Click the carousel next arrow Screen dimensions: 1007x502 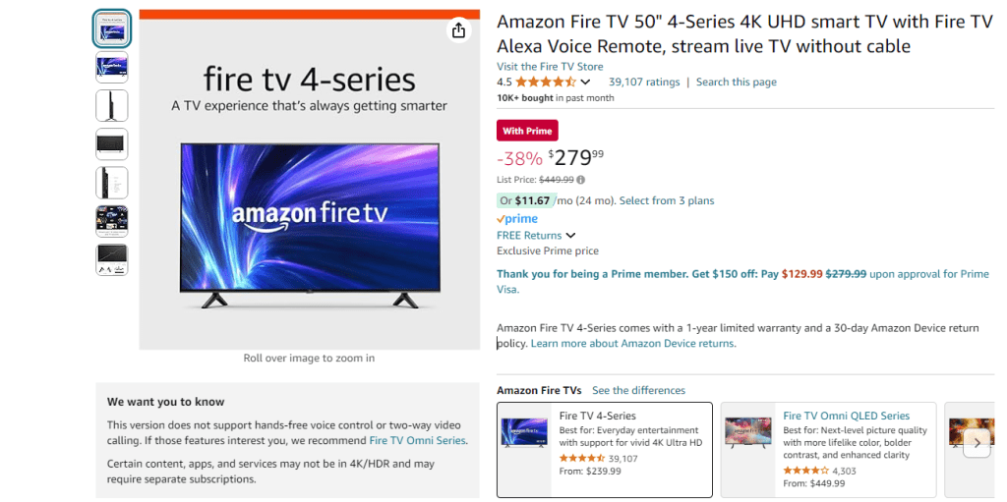[976, 442]
